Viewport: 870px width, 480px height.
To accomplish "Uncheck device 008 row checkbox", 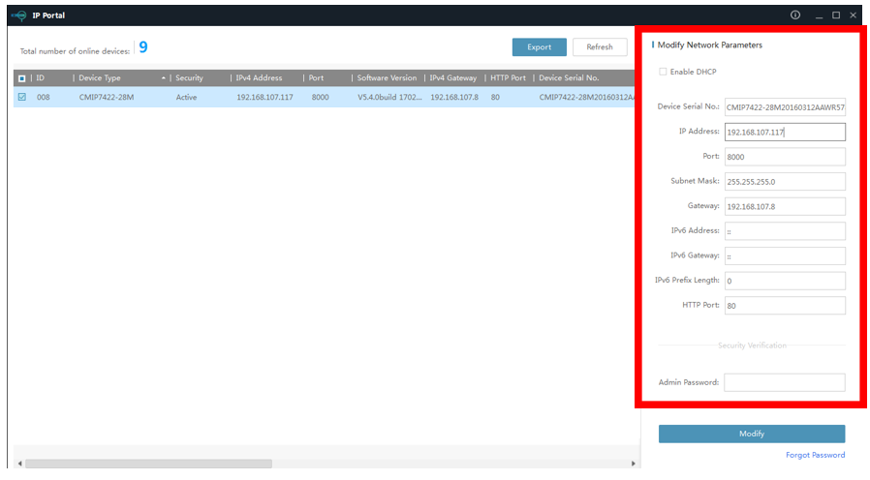I will [22, 97].
